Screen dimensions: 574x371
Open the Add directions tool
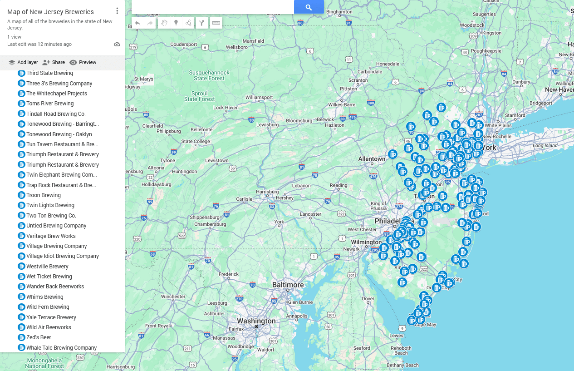coord(201,23)
